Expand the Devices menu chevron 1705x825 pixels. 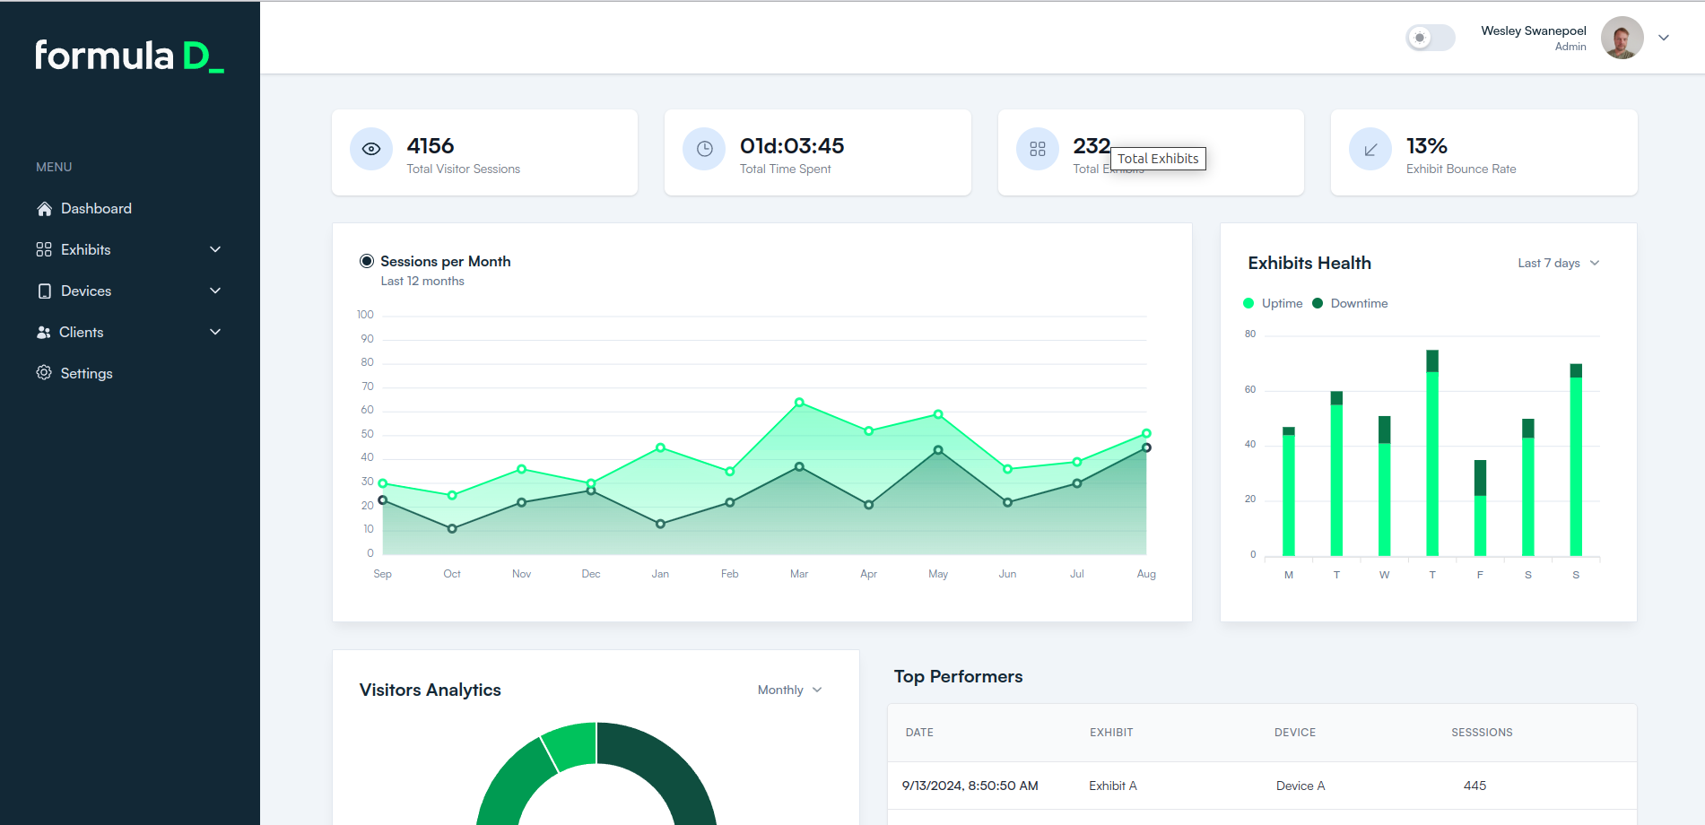(x=215, y=291)
